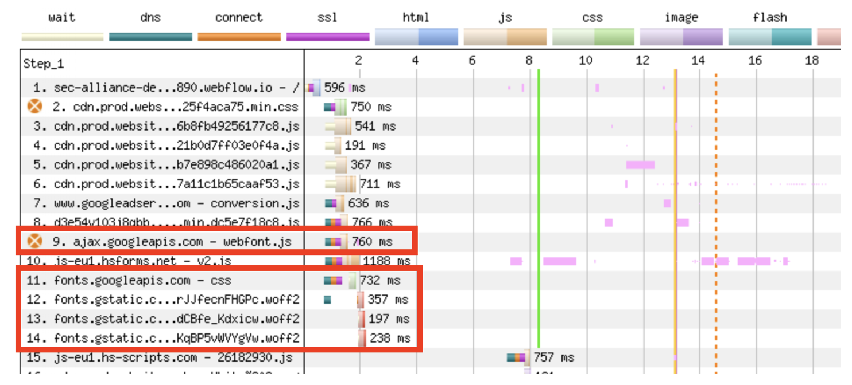The height and width of the screenshot is (385, 852).
Task: Click the 357 ms timing label
Action: click(388, 300)
